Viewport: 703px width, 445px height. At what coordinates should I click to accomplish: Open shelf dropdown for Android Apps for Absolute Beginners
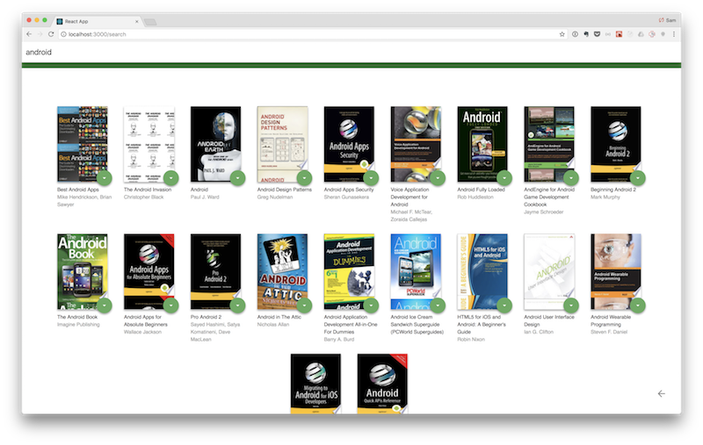tap(171, 305)
